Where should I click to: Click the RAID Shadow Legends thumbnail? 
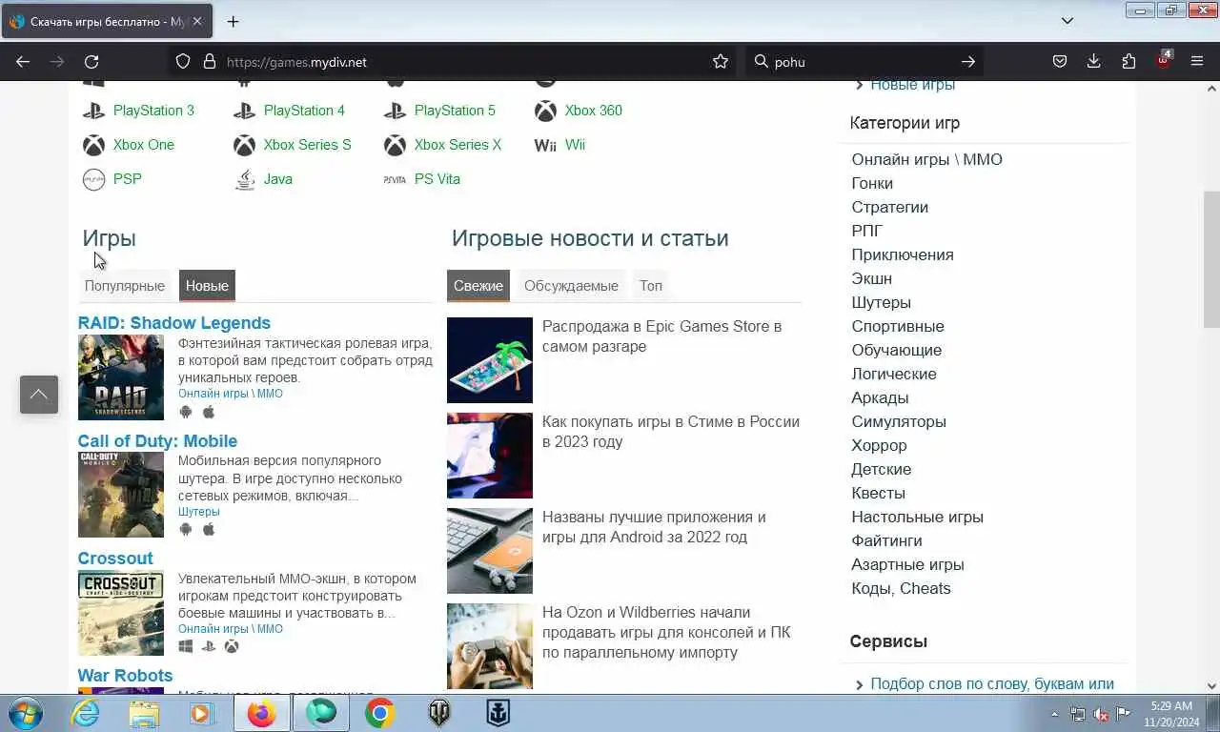pos(121,377)
